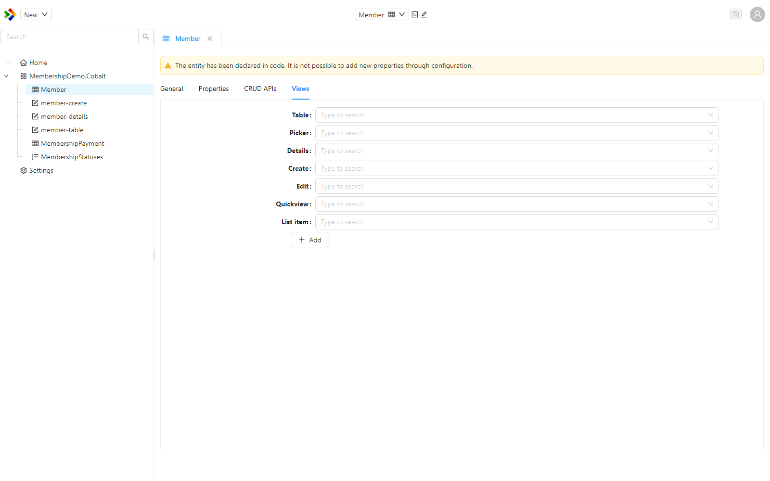770x481 pixels.
Task: Click the warning triangle icon in banner
Action: pyautogui.click(x=168, y=66)
